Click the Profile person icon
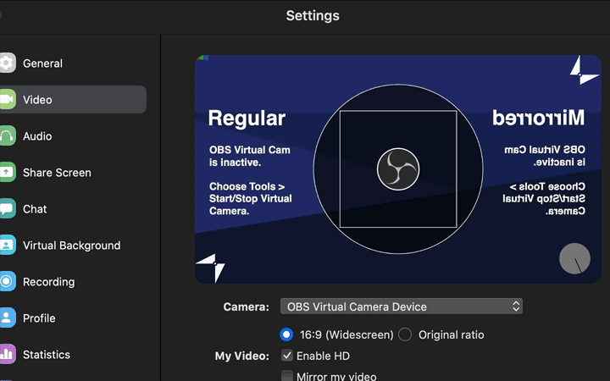The height and width of the screenshot is (381, 610). point(8,318)
